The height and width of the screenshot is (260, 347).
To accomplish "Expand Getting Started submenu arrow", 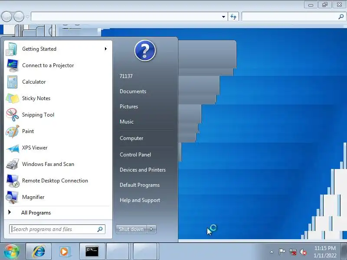I will click(x=106, y=49).
